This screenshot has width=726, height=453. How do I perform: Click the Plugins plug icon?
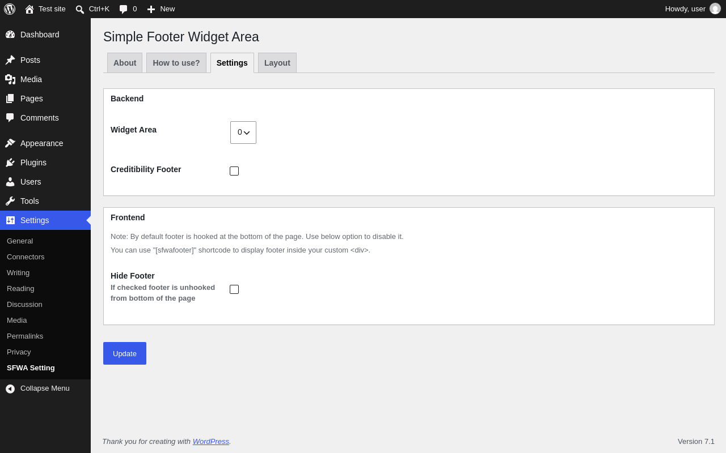(x=10, y=163)
